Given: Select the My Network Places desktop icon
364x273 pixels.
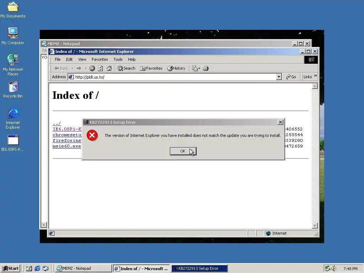Looking at the screenshot, I should coord(13,65).
